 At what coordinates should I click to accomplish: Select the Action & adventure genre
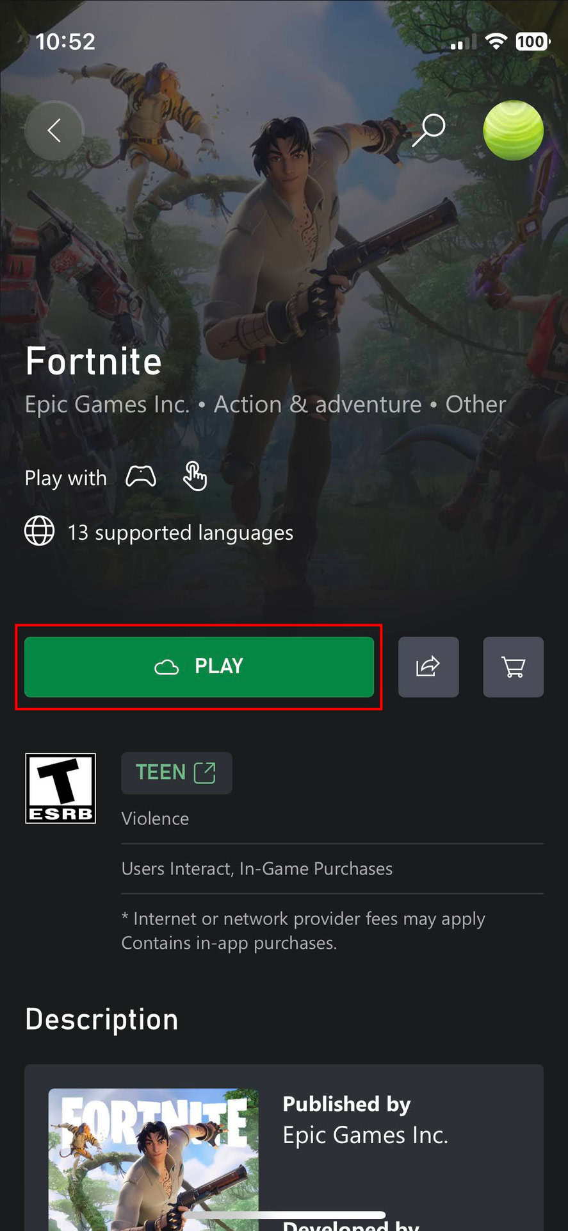318,405
